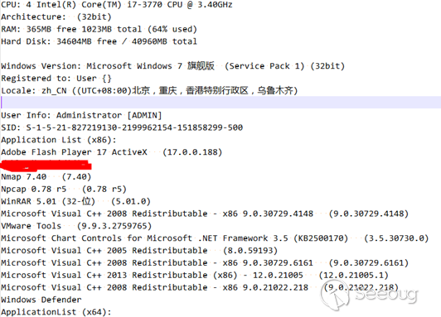The height and width of the screenshot is (317, 441).
Task: Click the CPU Intel Core i7-3770 line
Action: pyautogui.click(x=117, y=5)
